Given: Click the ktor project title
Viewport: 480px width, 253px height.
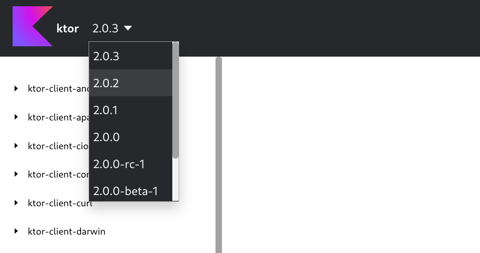Looking at the screenshot, I should pyautogui.click(x=67, y=29).
